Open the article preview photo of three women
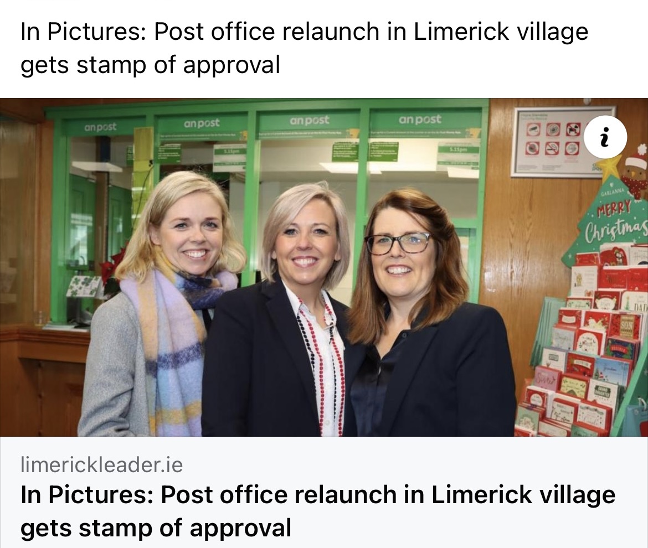648x548 pixels. click(x=324, y=267)
